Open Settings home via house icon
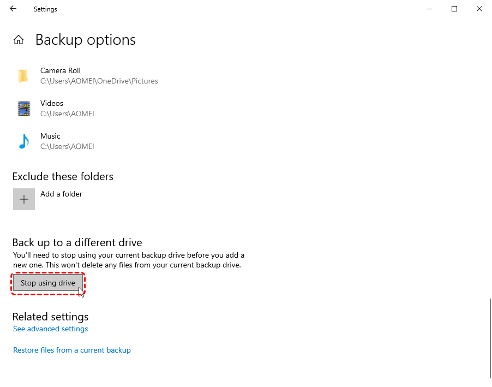 tap(19, 40)
